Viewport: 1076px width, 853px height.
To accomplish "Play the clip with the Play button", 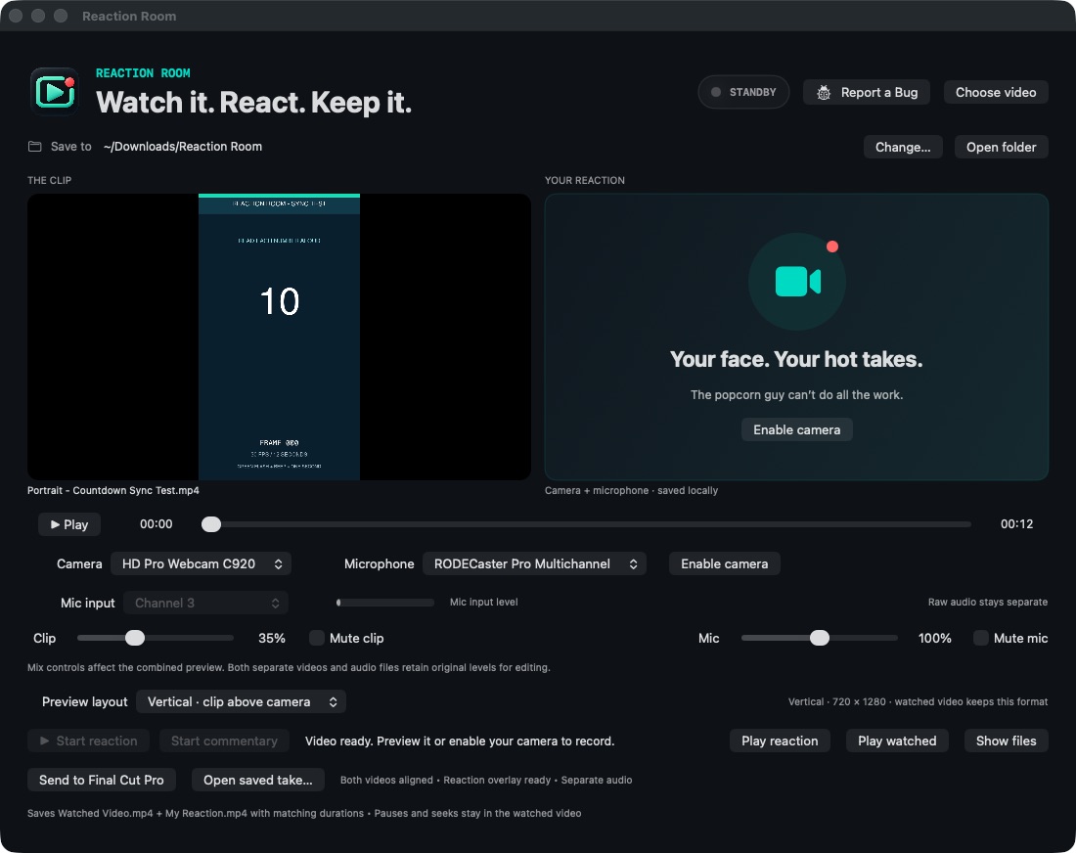I will click(x=69, y=524).
